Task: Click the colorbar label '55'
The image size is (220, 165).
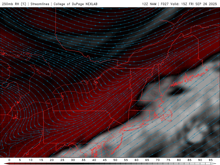Action: coord(126,160)
